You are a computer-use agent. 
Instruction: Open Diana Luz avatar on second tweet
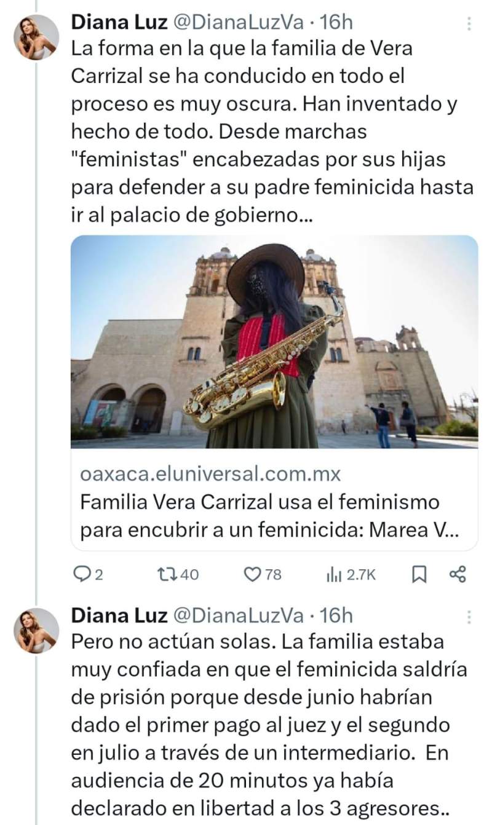pos(36,630)
